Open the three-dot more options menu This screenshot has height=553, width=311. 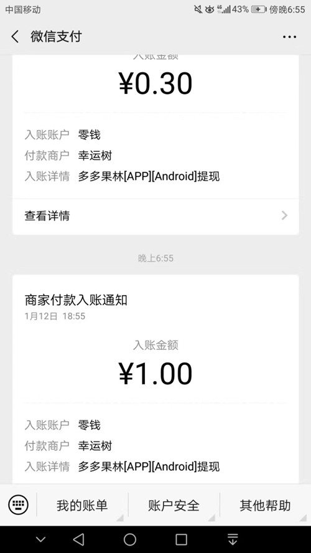(289, 37)
